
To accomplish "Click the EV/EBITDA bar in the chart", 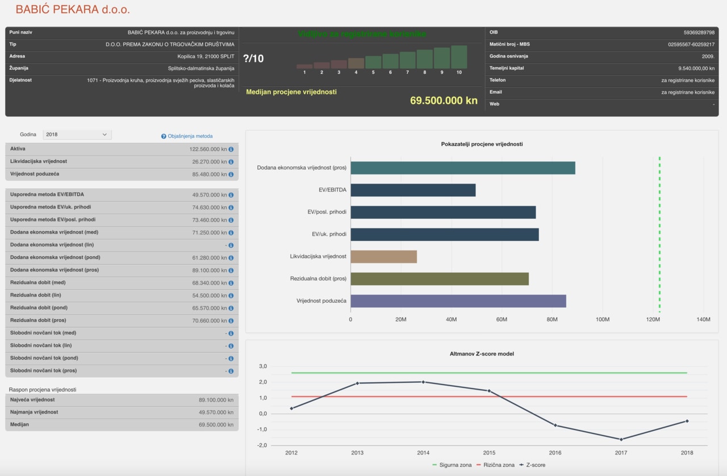I will [413, 190].
